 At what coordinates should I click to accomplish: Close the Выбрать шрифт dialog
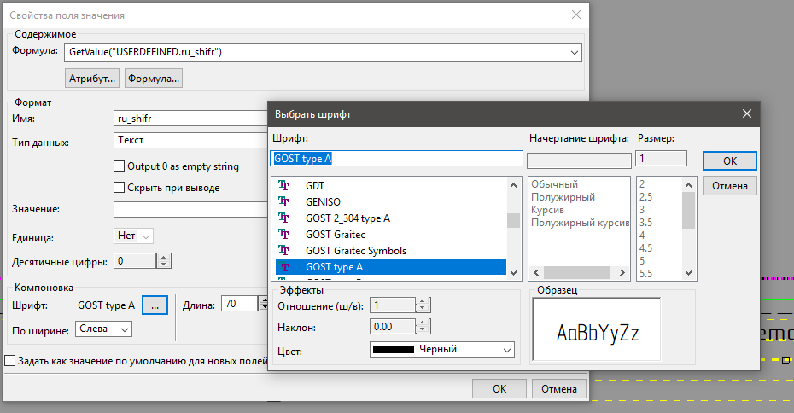coord(746,113)
